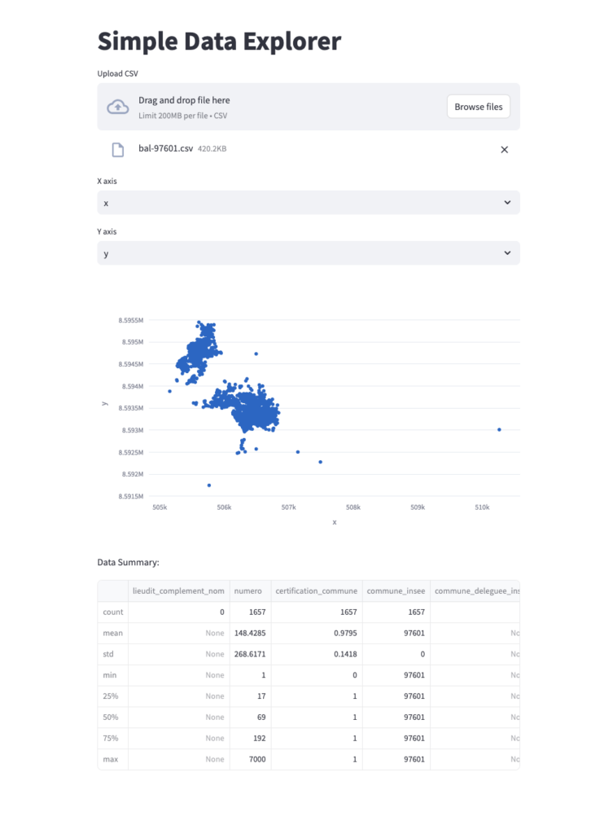Click the chevron on the X axis selector
This screenshot has height=834, width=591.
[507, 202]
